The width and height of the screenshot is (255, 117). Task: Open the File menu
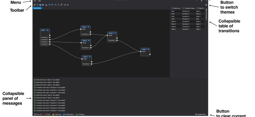point(35,1)
